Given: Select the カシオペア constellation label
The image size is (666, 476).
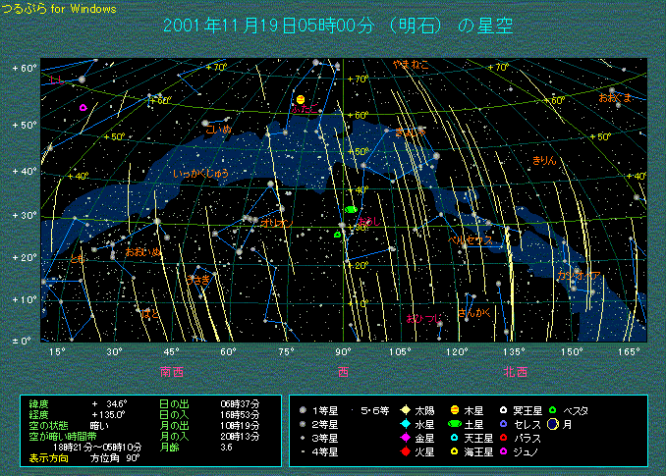Looking at the screenshot, I should click(x=578, y=275).
